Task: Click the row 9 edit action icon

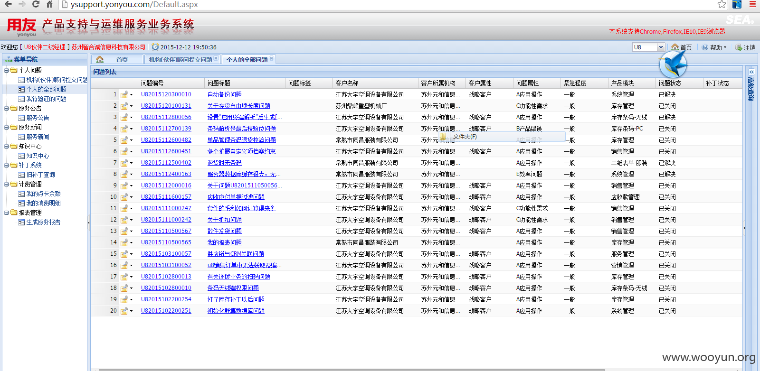Action: tap(124, 185)
